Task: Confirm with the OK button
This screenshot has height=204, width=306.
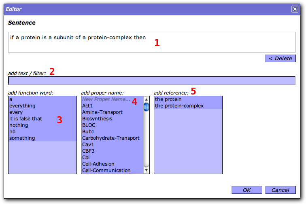Action: click(x=246, y=190)
